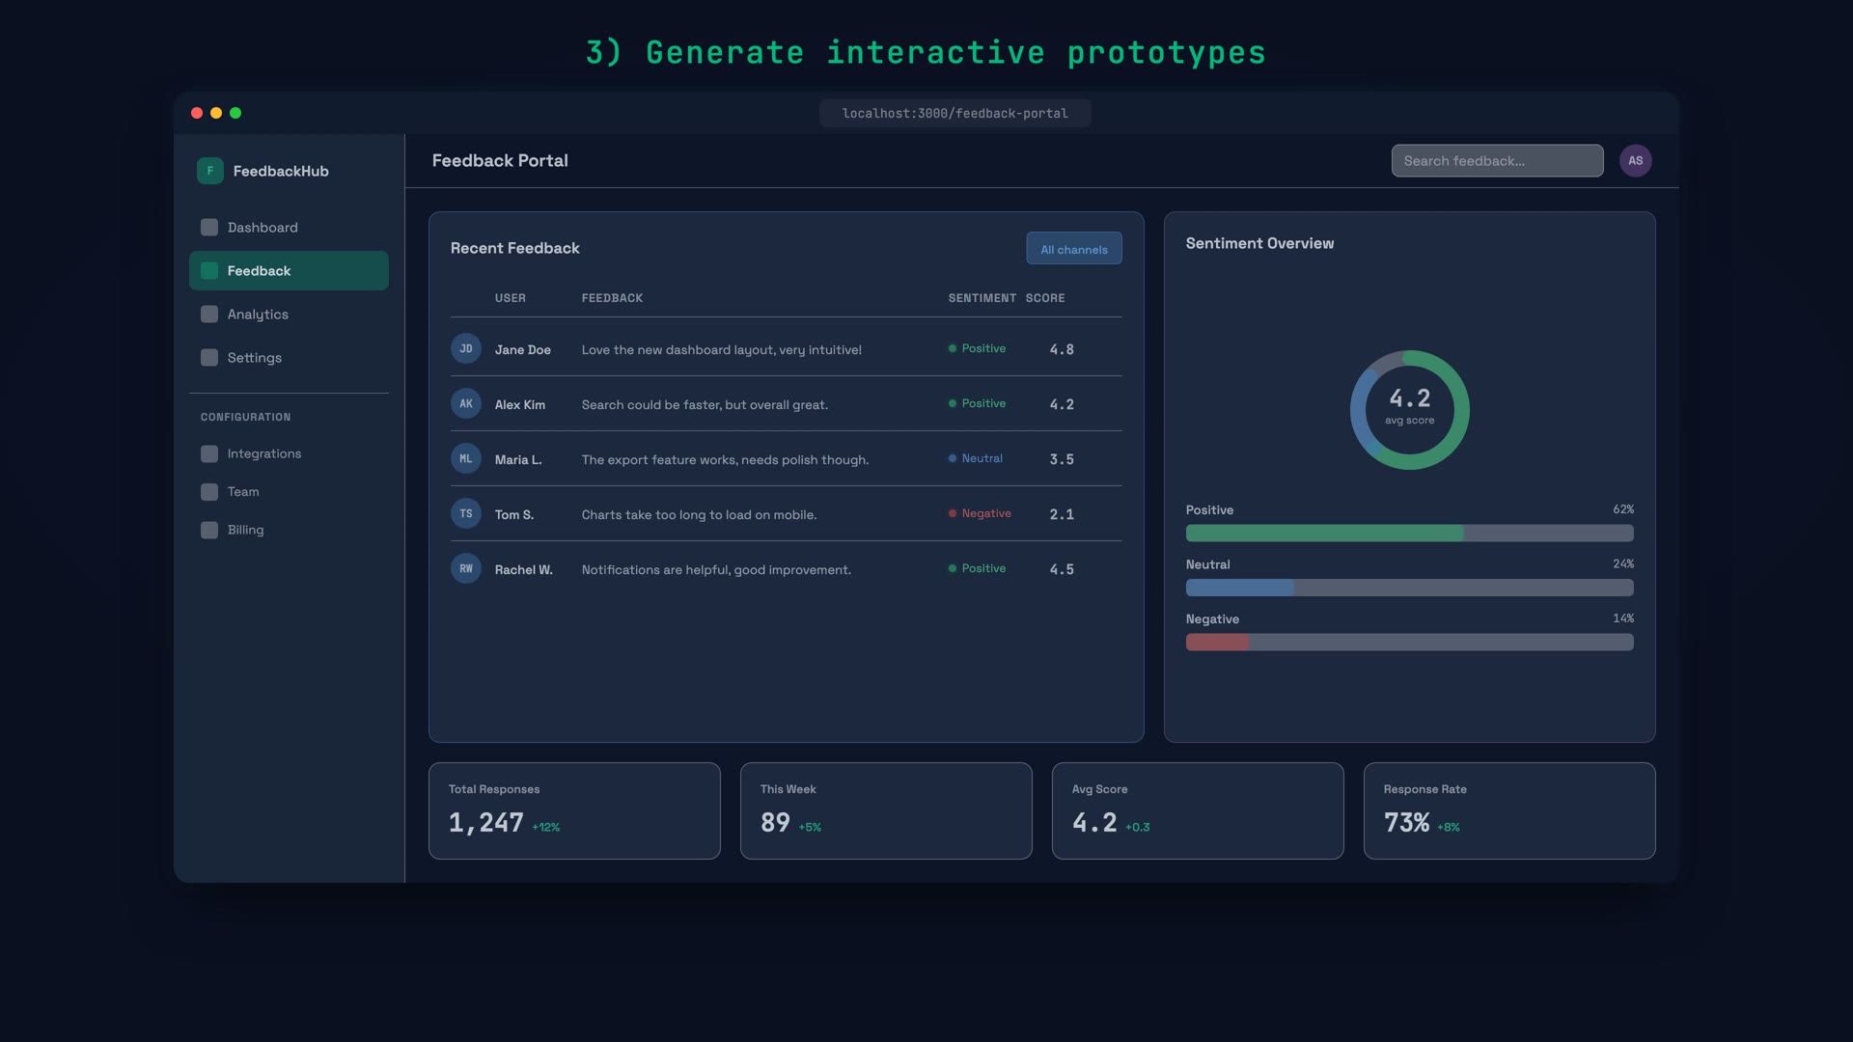Viewport: 1853px width, 1042px height.
Task: Click Jane Doe's JD avatar
Action: [x=466, y=348]
